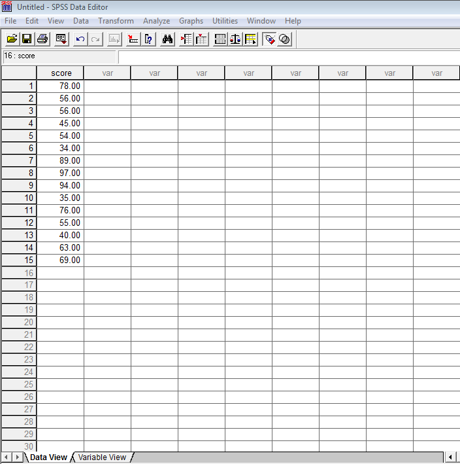The image size is (460, 464).
Task: Select the cell containing 94.00
Action: pyautogui.click(x=60, y=186)
